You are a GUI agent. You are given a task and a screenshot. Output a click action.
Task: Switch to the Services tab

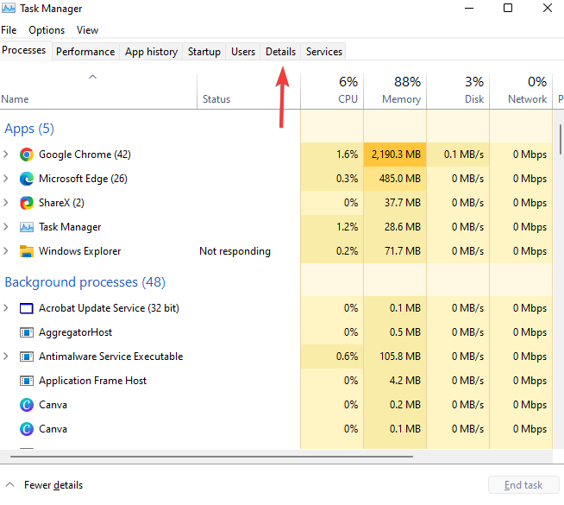(324, 52)
